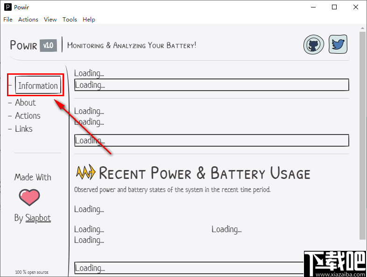The width and height of the screenshot is (367, 277).
Task: Close the Powir window
Action: 356,7
